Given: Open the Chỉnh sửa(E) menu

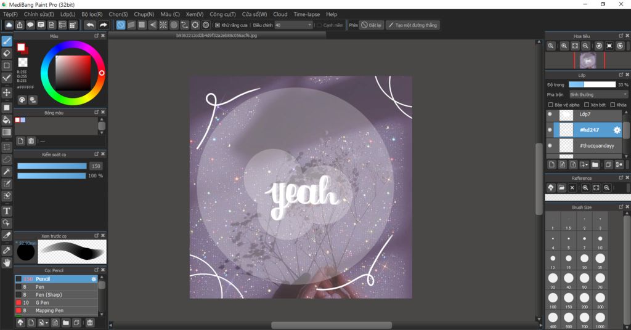Looking at the screenshot, I should tap(39, 14).
